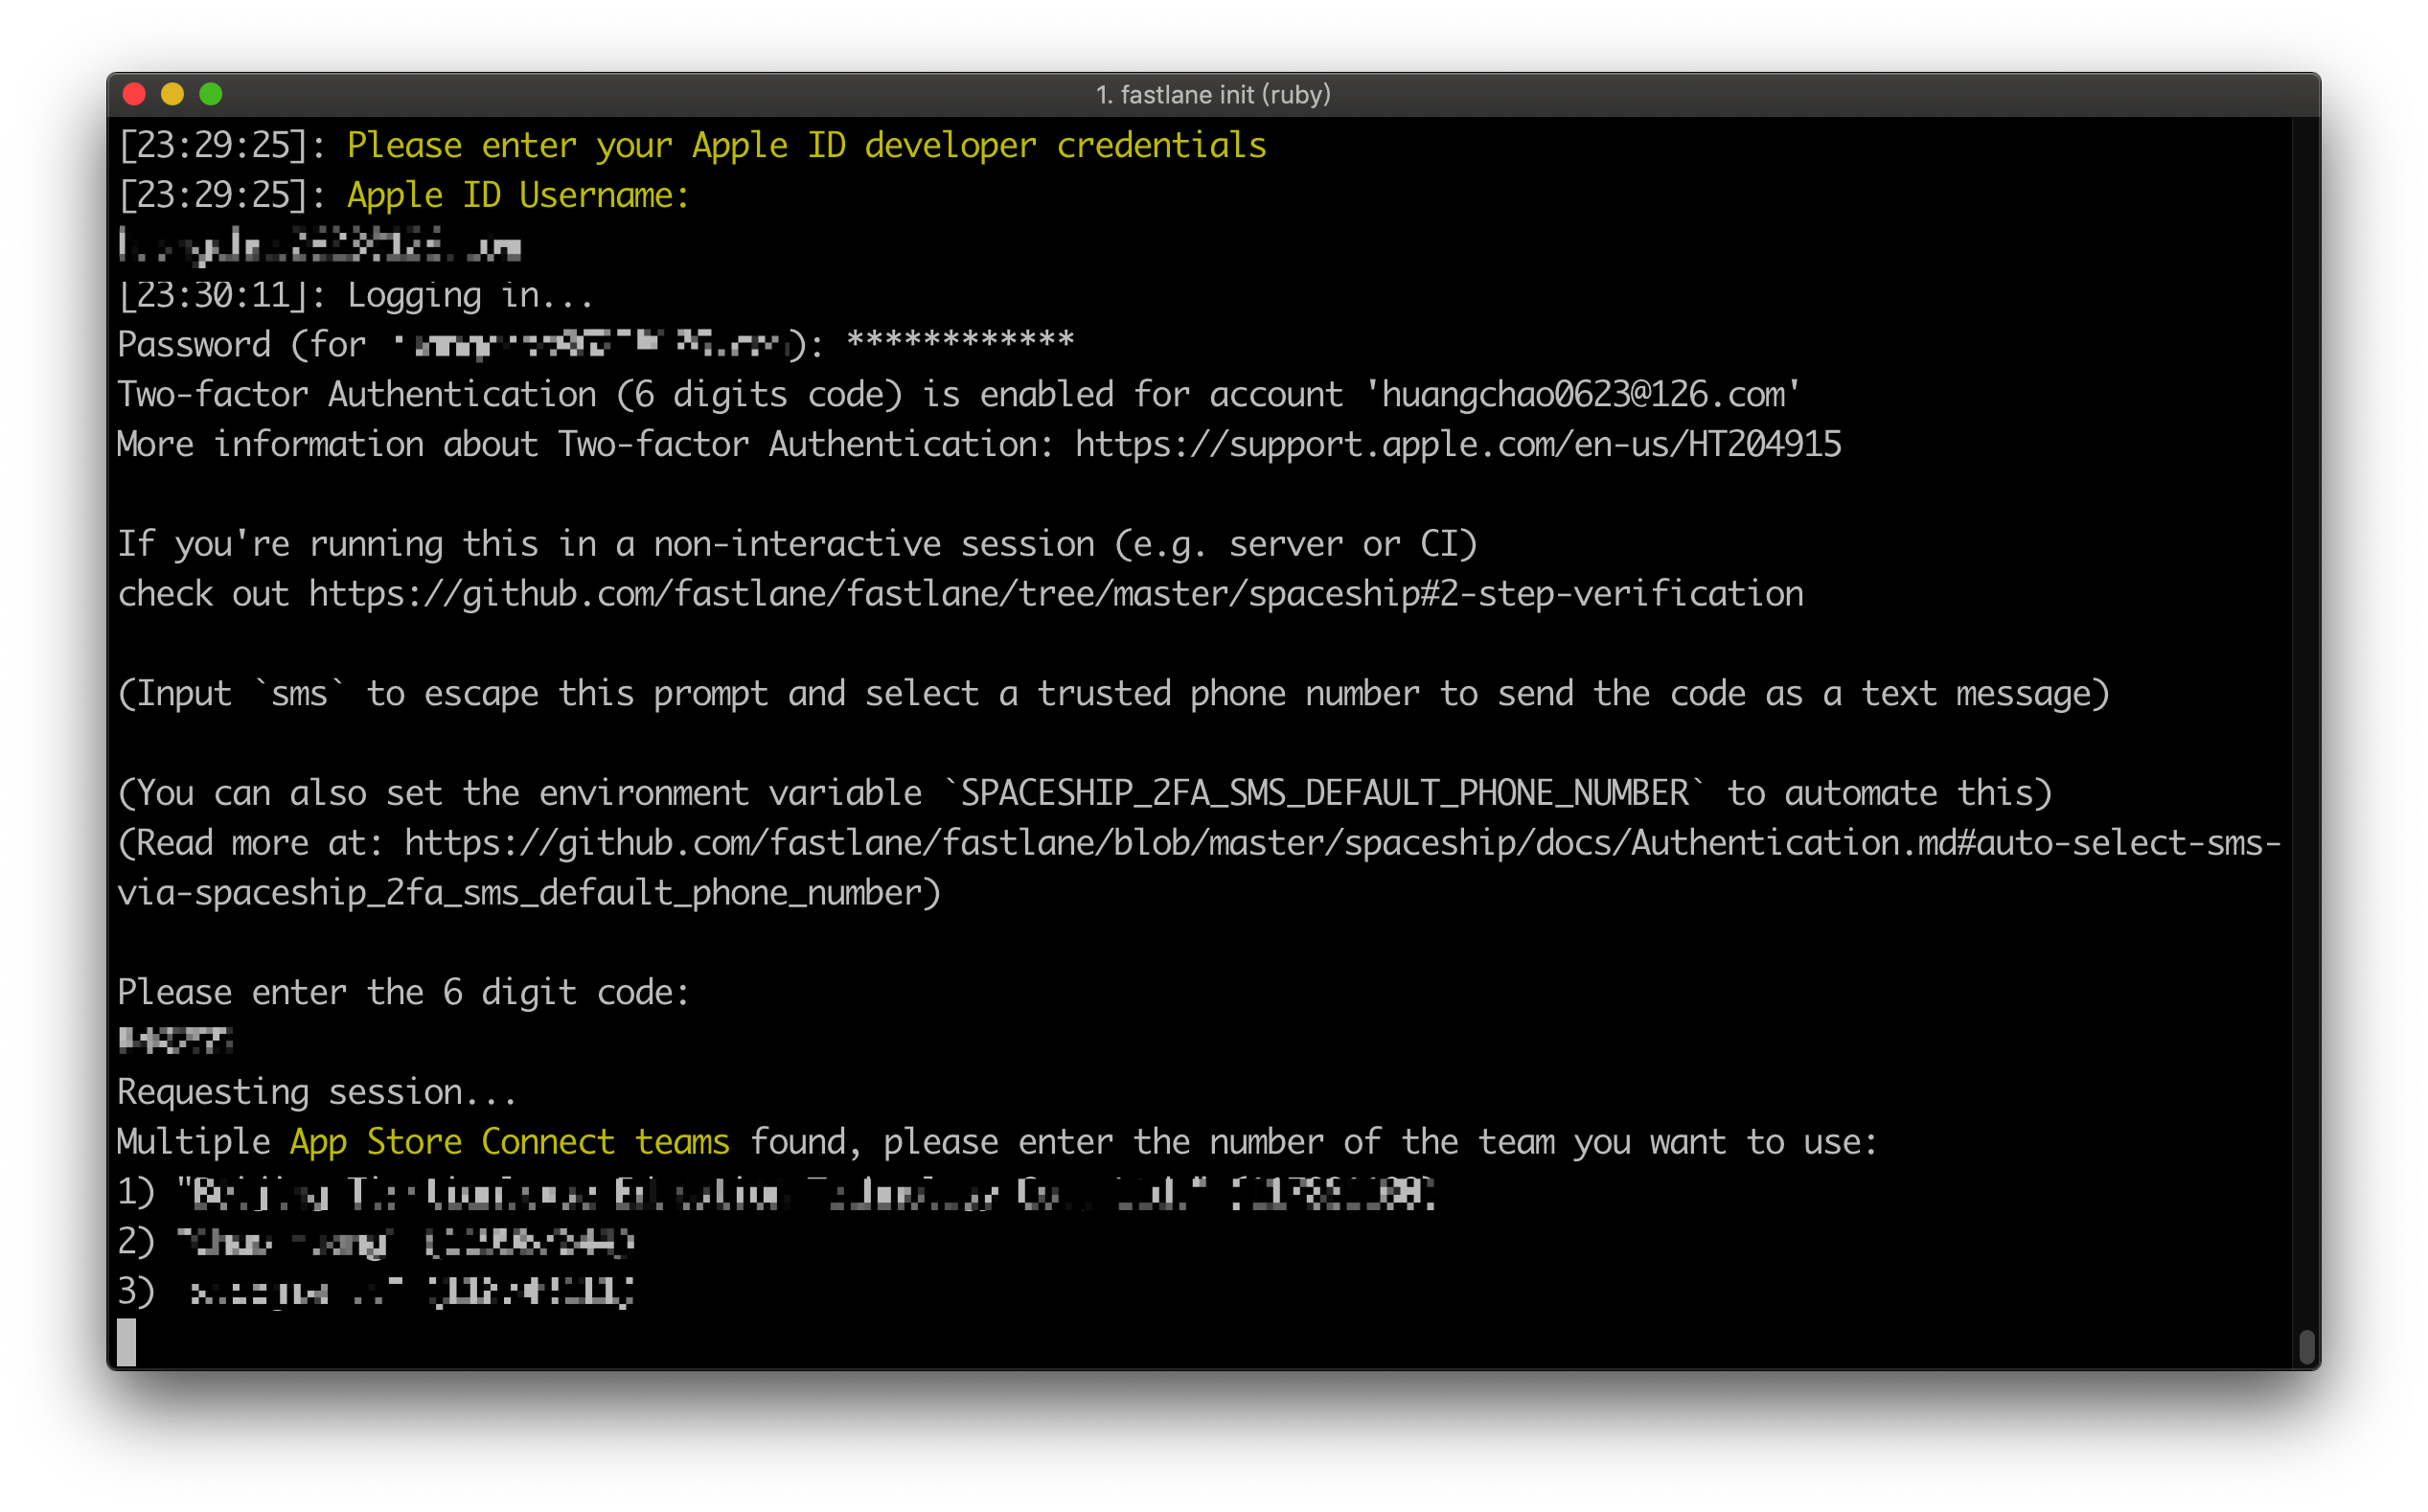
Task: Click team option 1 in the list
Action: point(776,1193)
